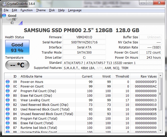167x137 pixels.
Task: Click raw value 0000000000FB
Action: pyautogui.click(x=146, y=109)
